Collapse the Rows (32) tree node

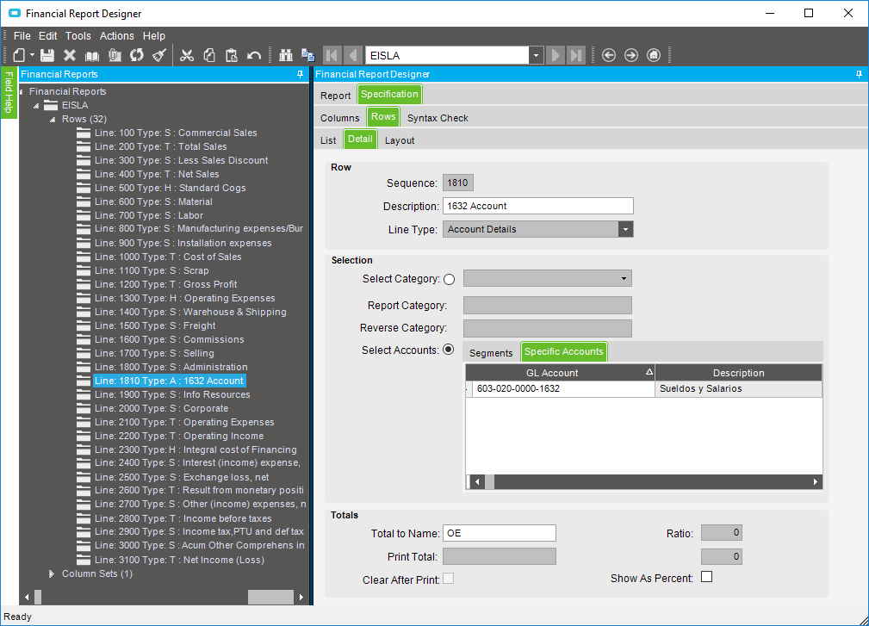53,119
